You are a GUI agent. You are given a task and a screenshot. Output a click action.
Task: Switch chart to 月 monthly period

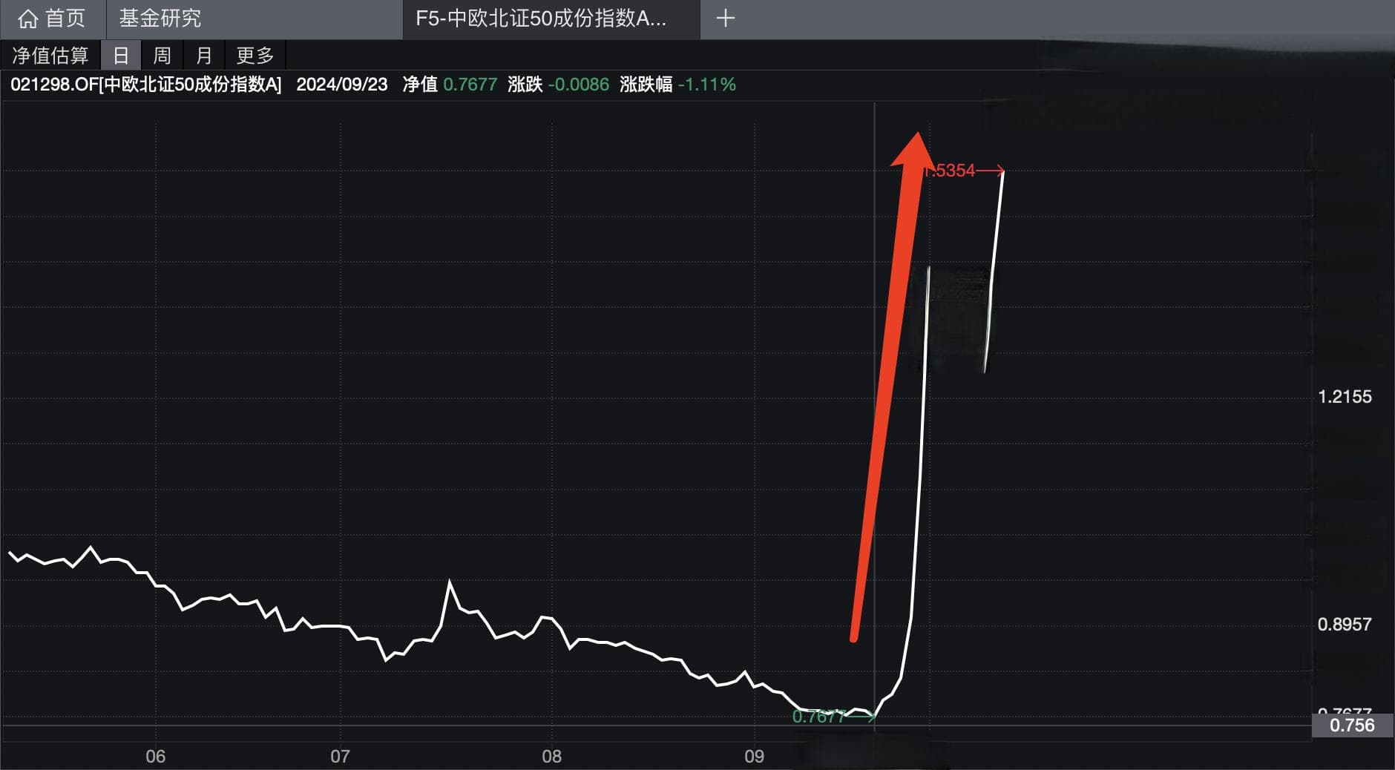click(204, 56)
